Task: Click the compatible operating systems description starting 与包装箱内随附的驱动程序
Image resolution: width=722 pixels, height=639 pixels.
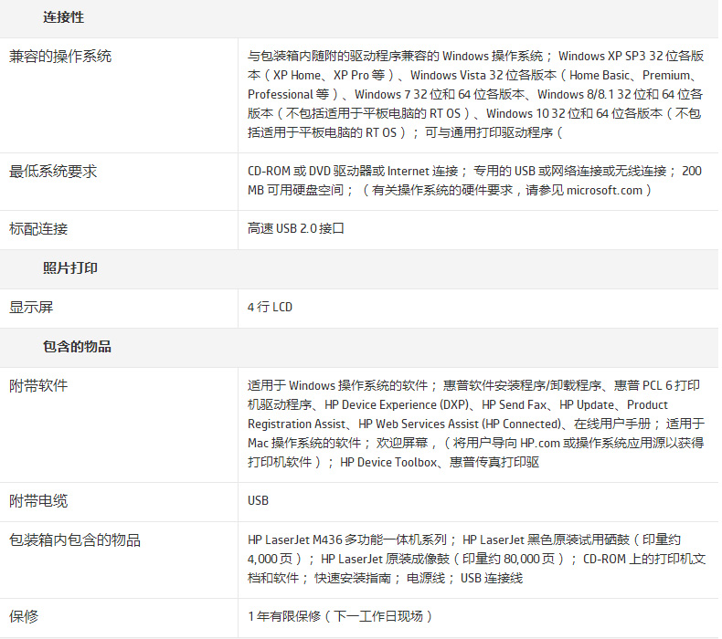Action: (475, 94)
